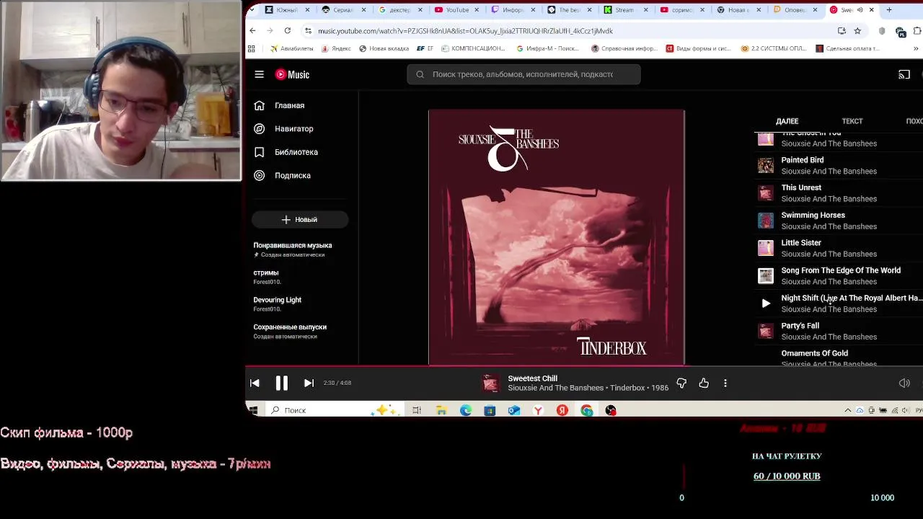Play Swimming Horses from the queue
Image resolution: width=923 pixels, height=519 pixels.
[x=839, y=221]
